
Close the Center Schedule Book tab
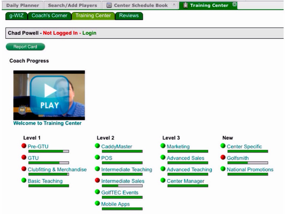click(174, 4)
